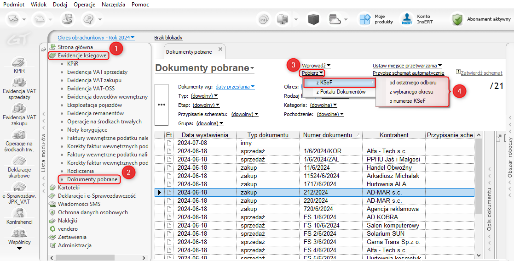Click the Zatwierdź schemat link

(481, 73)
